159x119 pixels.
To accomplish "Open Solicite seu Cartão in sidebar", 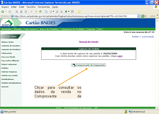I will tap(10, 75).
